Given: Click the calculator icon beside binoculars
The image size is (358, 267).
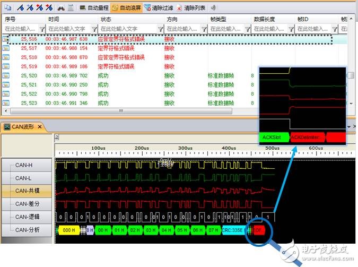Looking at the screenshot, I should 71,8.
